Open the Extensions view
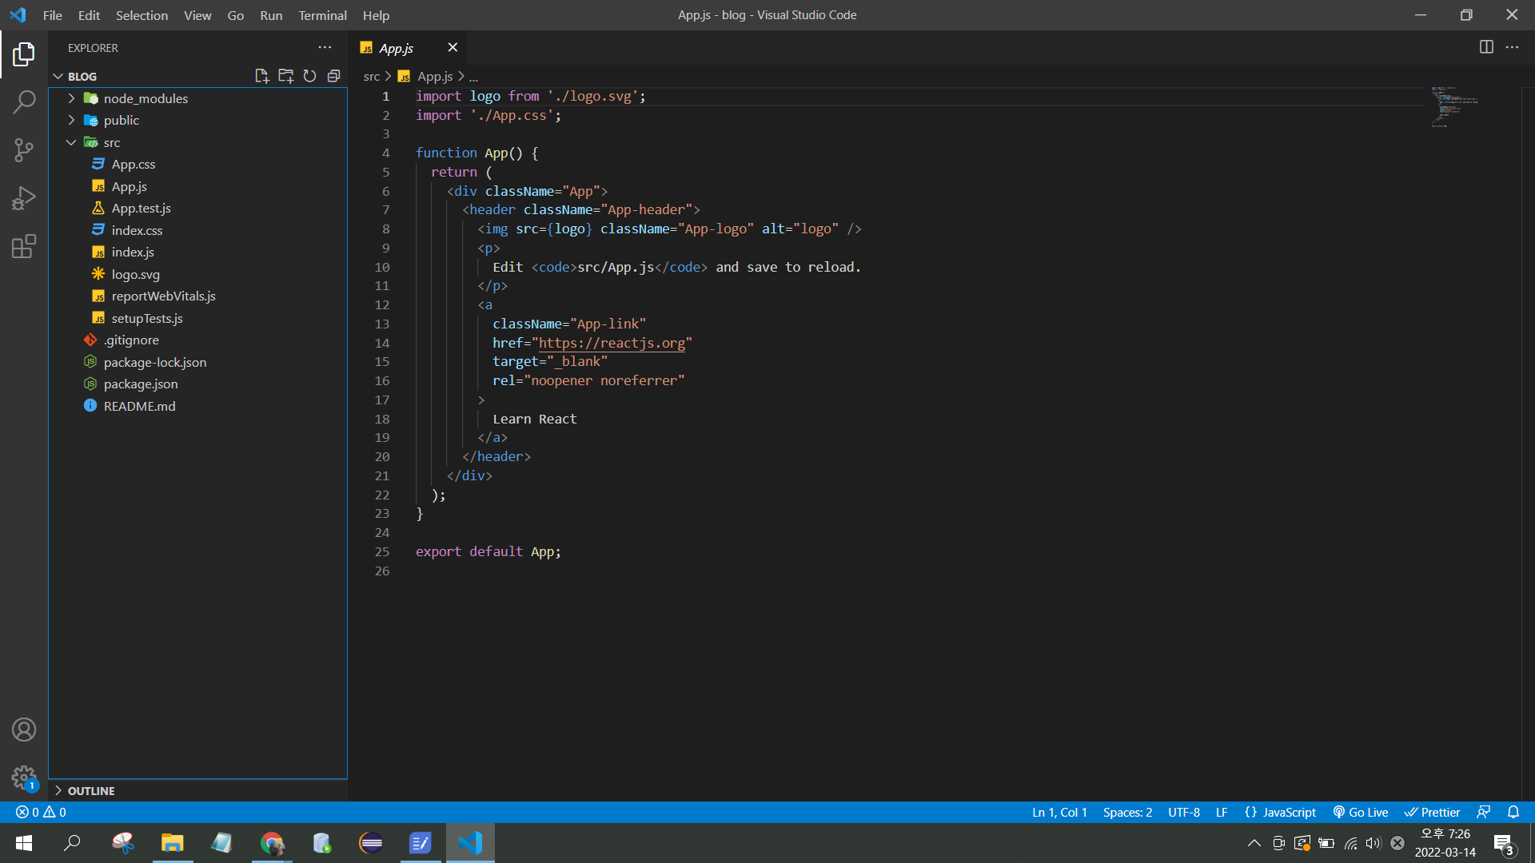Screen dimensions: 1535x863 click(24, 246)
